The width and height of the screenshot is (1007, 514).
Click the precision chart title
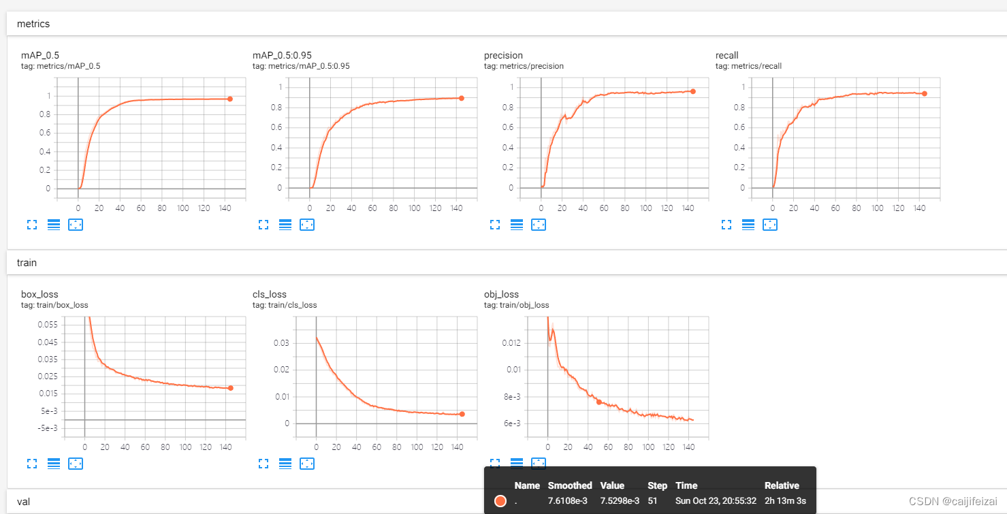[x=503, y=55]
